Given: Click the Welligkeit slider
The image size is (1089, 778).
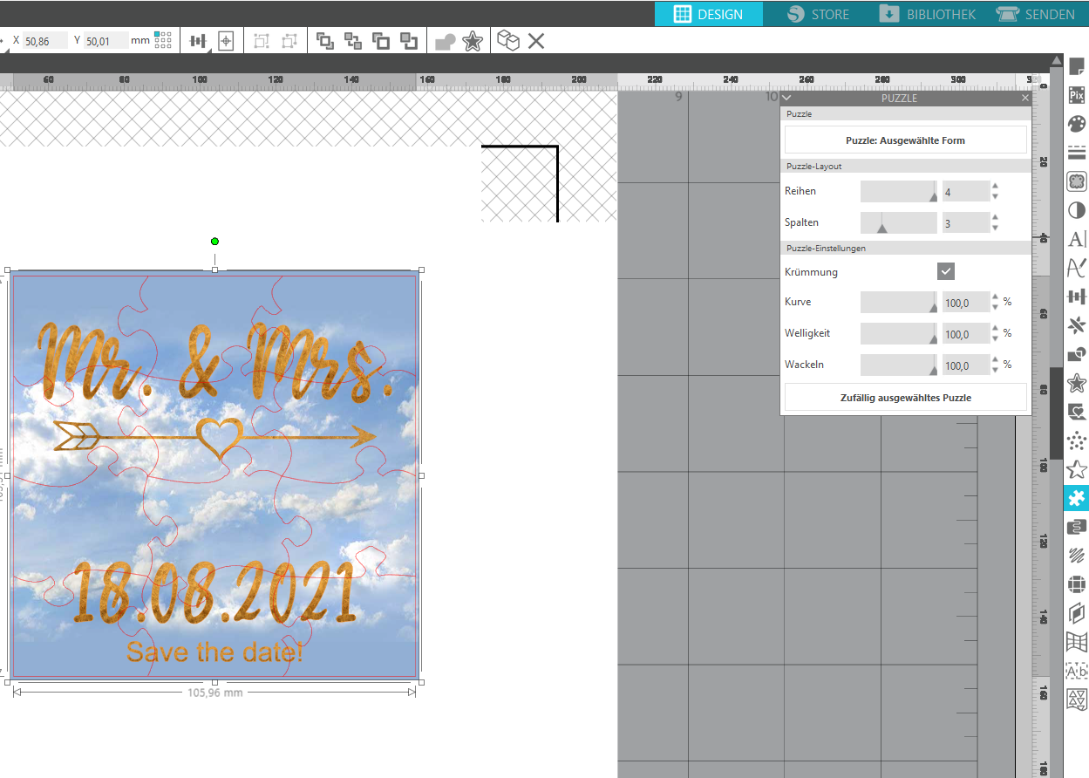Looking at the screenshot, I should (898, 333).
